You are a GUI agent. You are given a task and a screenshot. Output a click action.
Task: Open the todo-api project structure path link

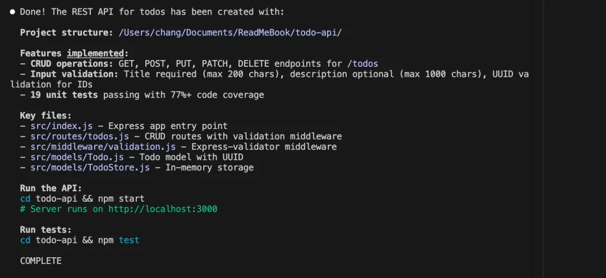230,33
